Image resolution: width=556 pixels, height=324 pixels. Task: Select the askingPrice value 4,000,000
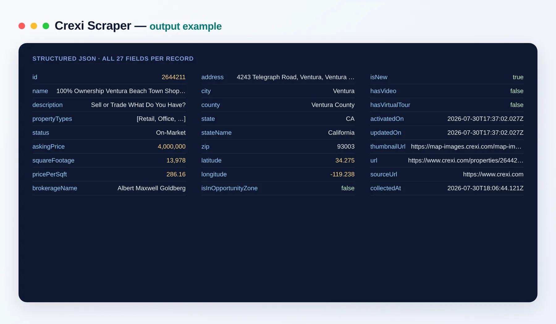(x=171, y=147)
